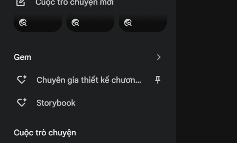This screenshot has width=237, height=143.
Task: Open the rightmost dark card's blank area
Action: pos(149,23)
